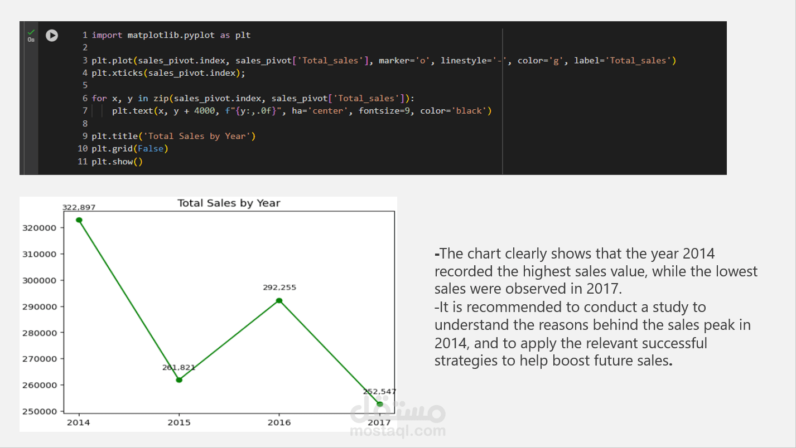This screenshot has width=796, height=448.
Task: Click the plt.grid(False) line
Action: (130, 149)
